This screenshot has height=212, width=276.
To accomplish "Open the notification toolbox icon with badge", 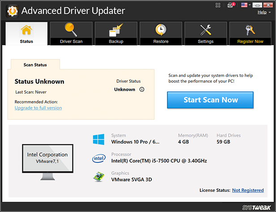I will (231, 5).
